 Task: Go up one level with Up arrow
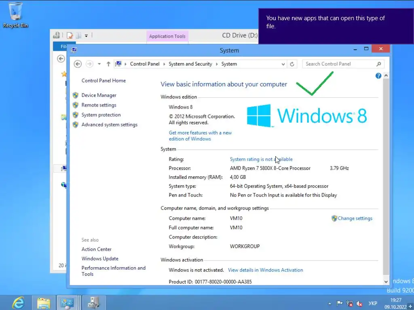108,64
